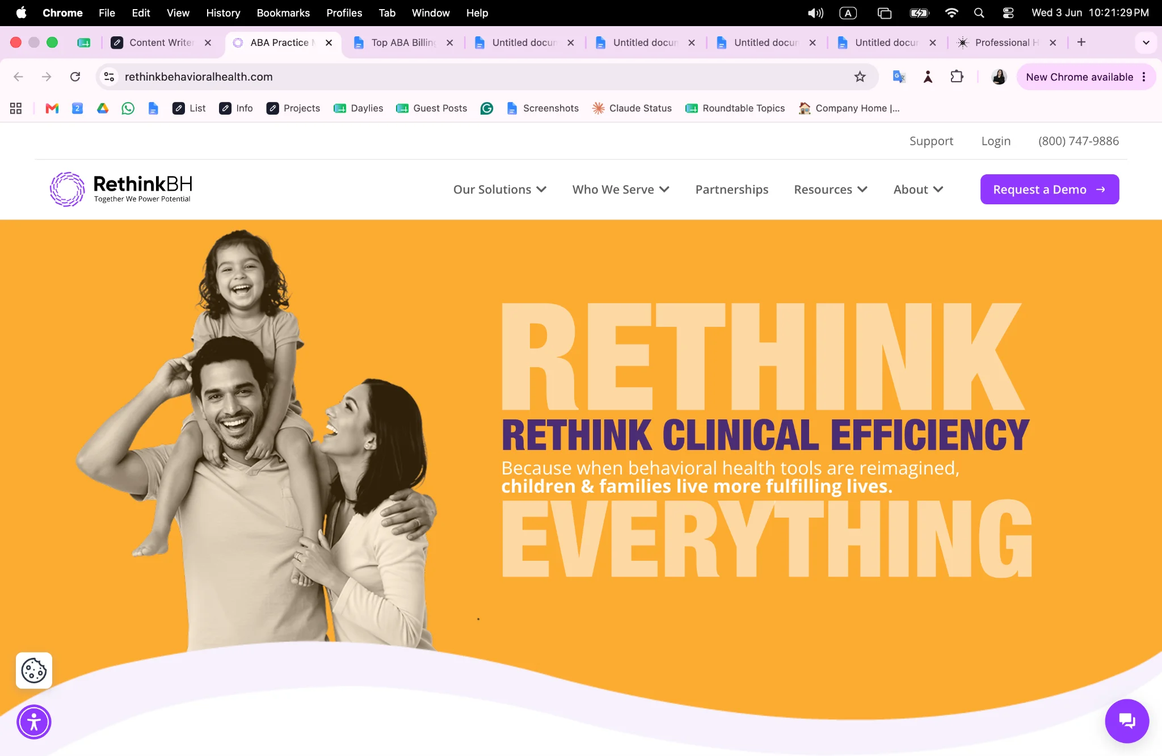Expand Our Solutions dropdown
The width and height of the screenshot is (1162, 756).
click(499, 190)
